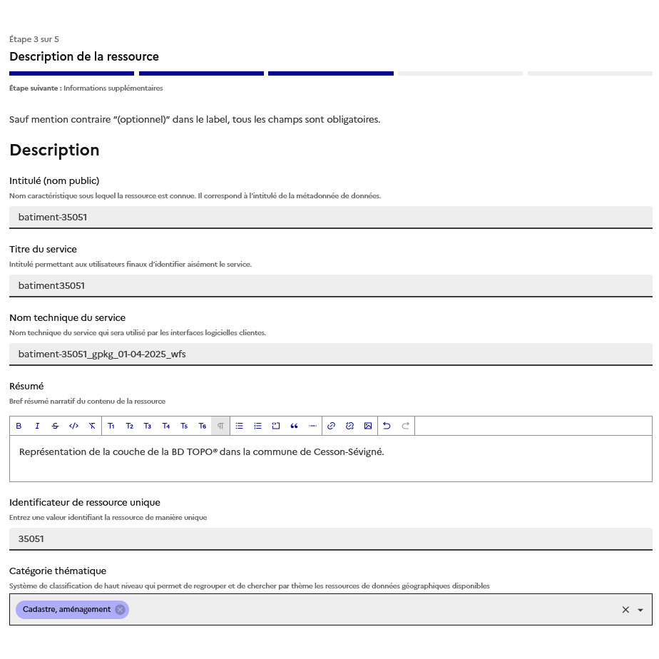The height and width of the screenshot is (659, 659).
Task: Click the Titre du service input field
Action: click(330, 285)
